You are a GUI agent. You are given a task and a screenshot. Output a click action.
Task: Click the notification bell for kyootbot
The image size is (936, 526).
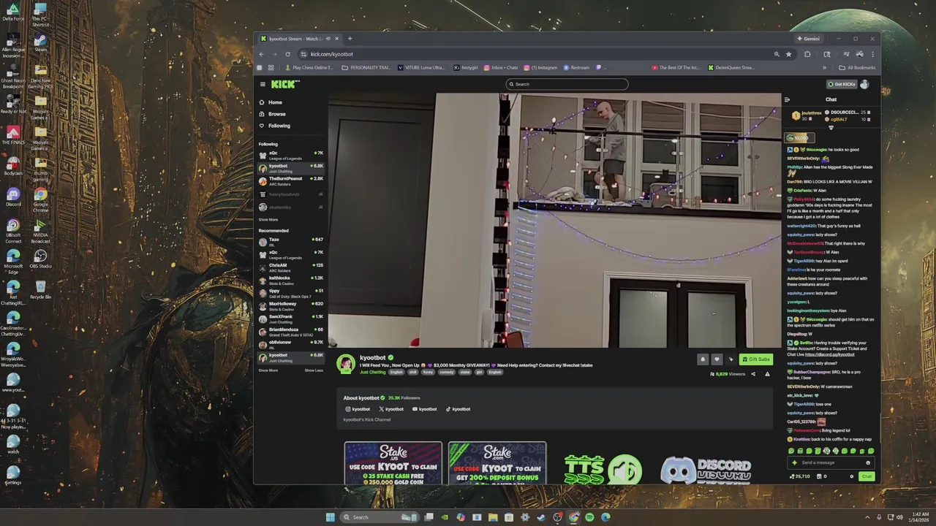(703, 359)
